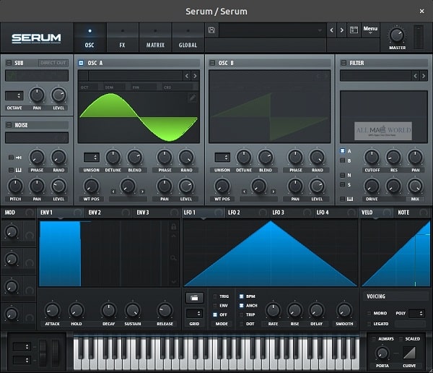Switch to the OSC tab

coord(89,38)
